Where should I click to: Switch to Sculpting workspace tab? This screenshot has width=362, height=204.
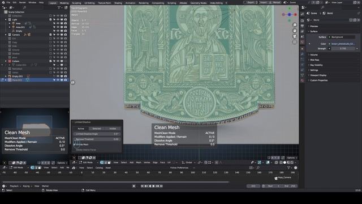point(76,3)
